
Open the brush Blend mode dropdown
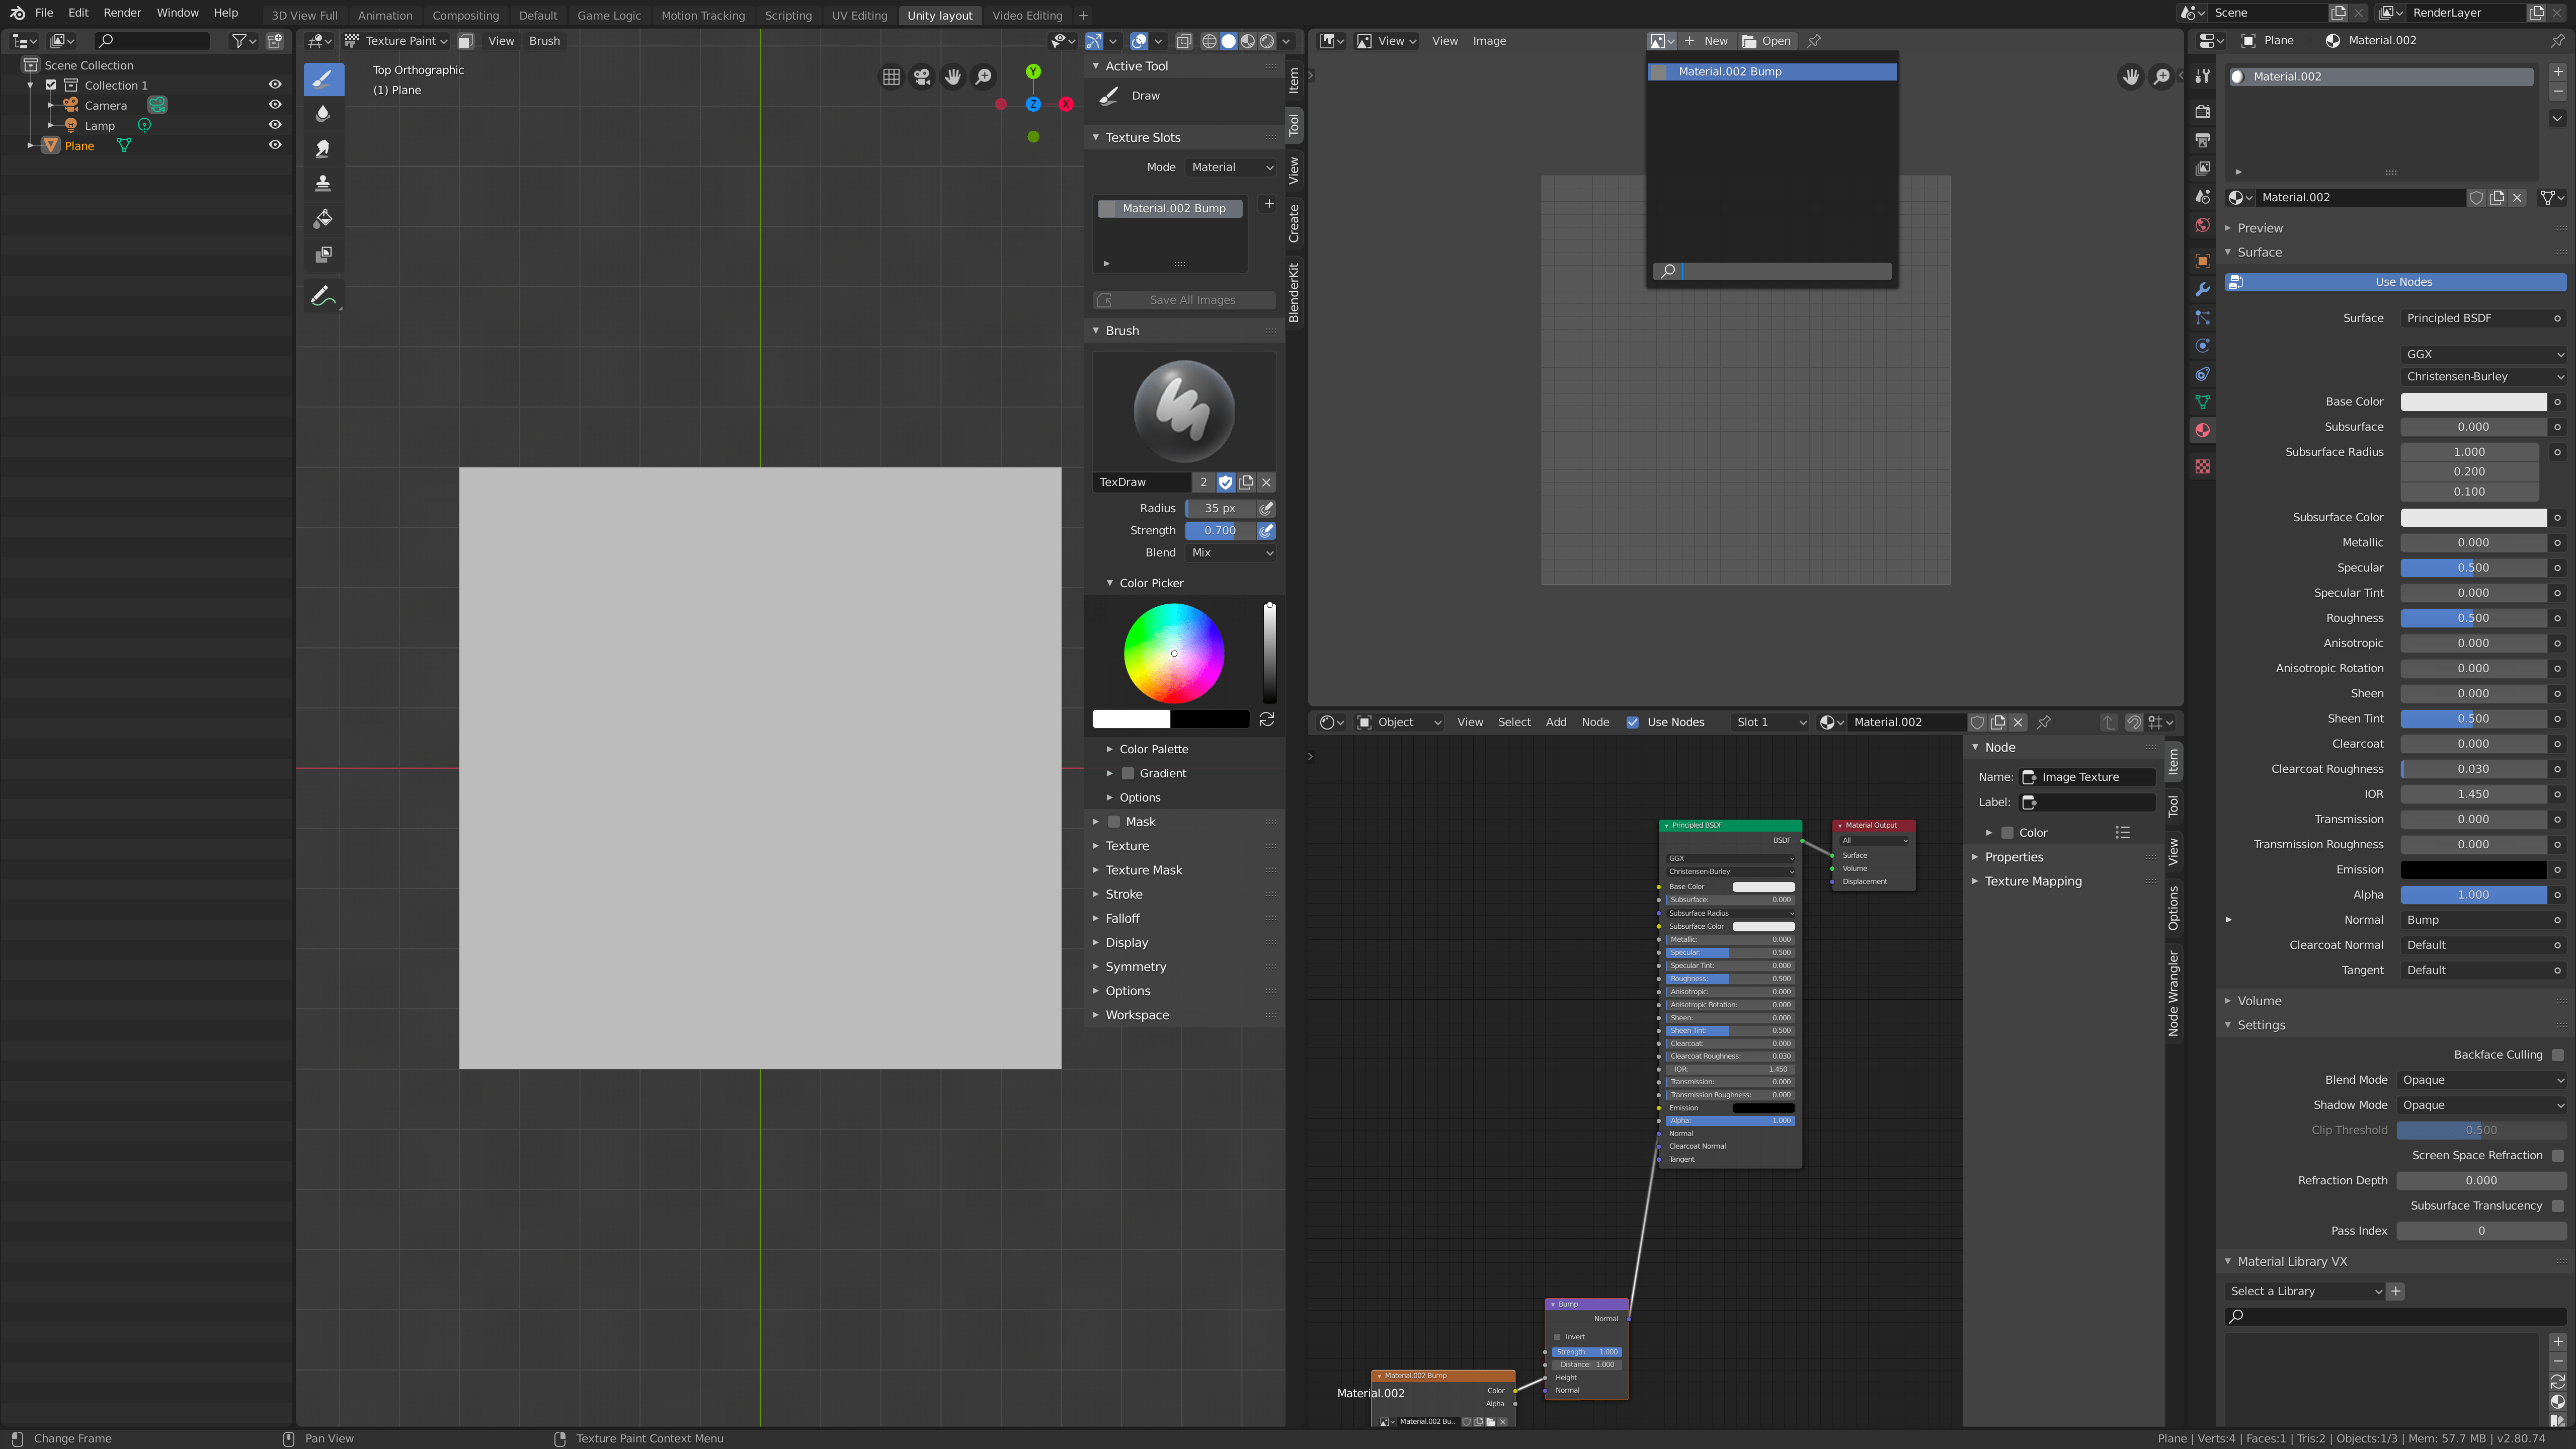pos(1230,552)
